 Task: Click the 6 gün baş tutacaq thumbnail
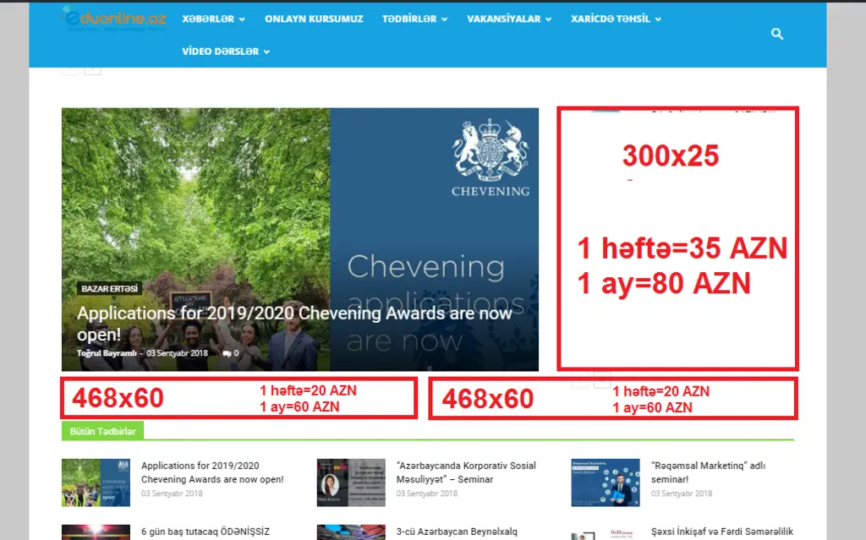pyautogui.click(x=96, y=532)
